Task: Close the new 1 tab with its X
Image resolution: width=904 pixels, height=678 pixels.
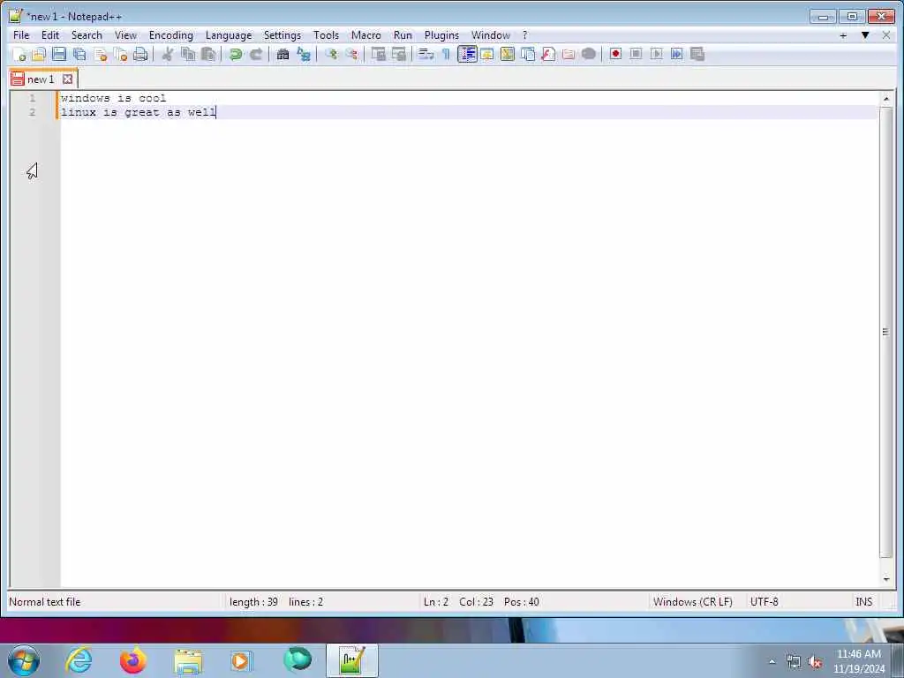Action: (x=67, y=79)
